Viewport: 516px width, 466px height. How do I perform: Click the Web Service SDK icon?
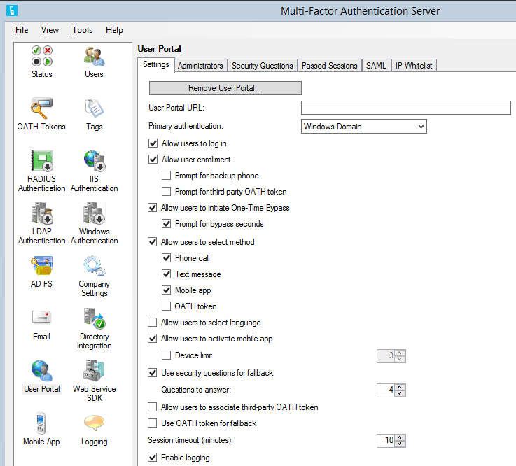pos(94,371)
